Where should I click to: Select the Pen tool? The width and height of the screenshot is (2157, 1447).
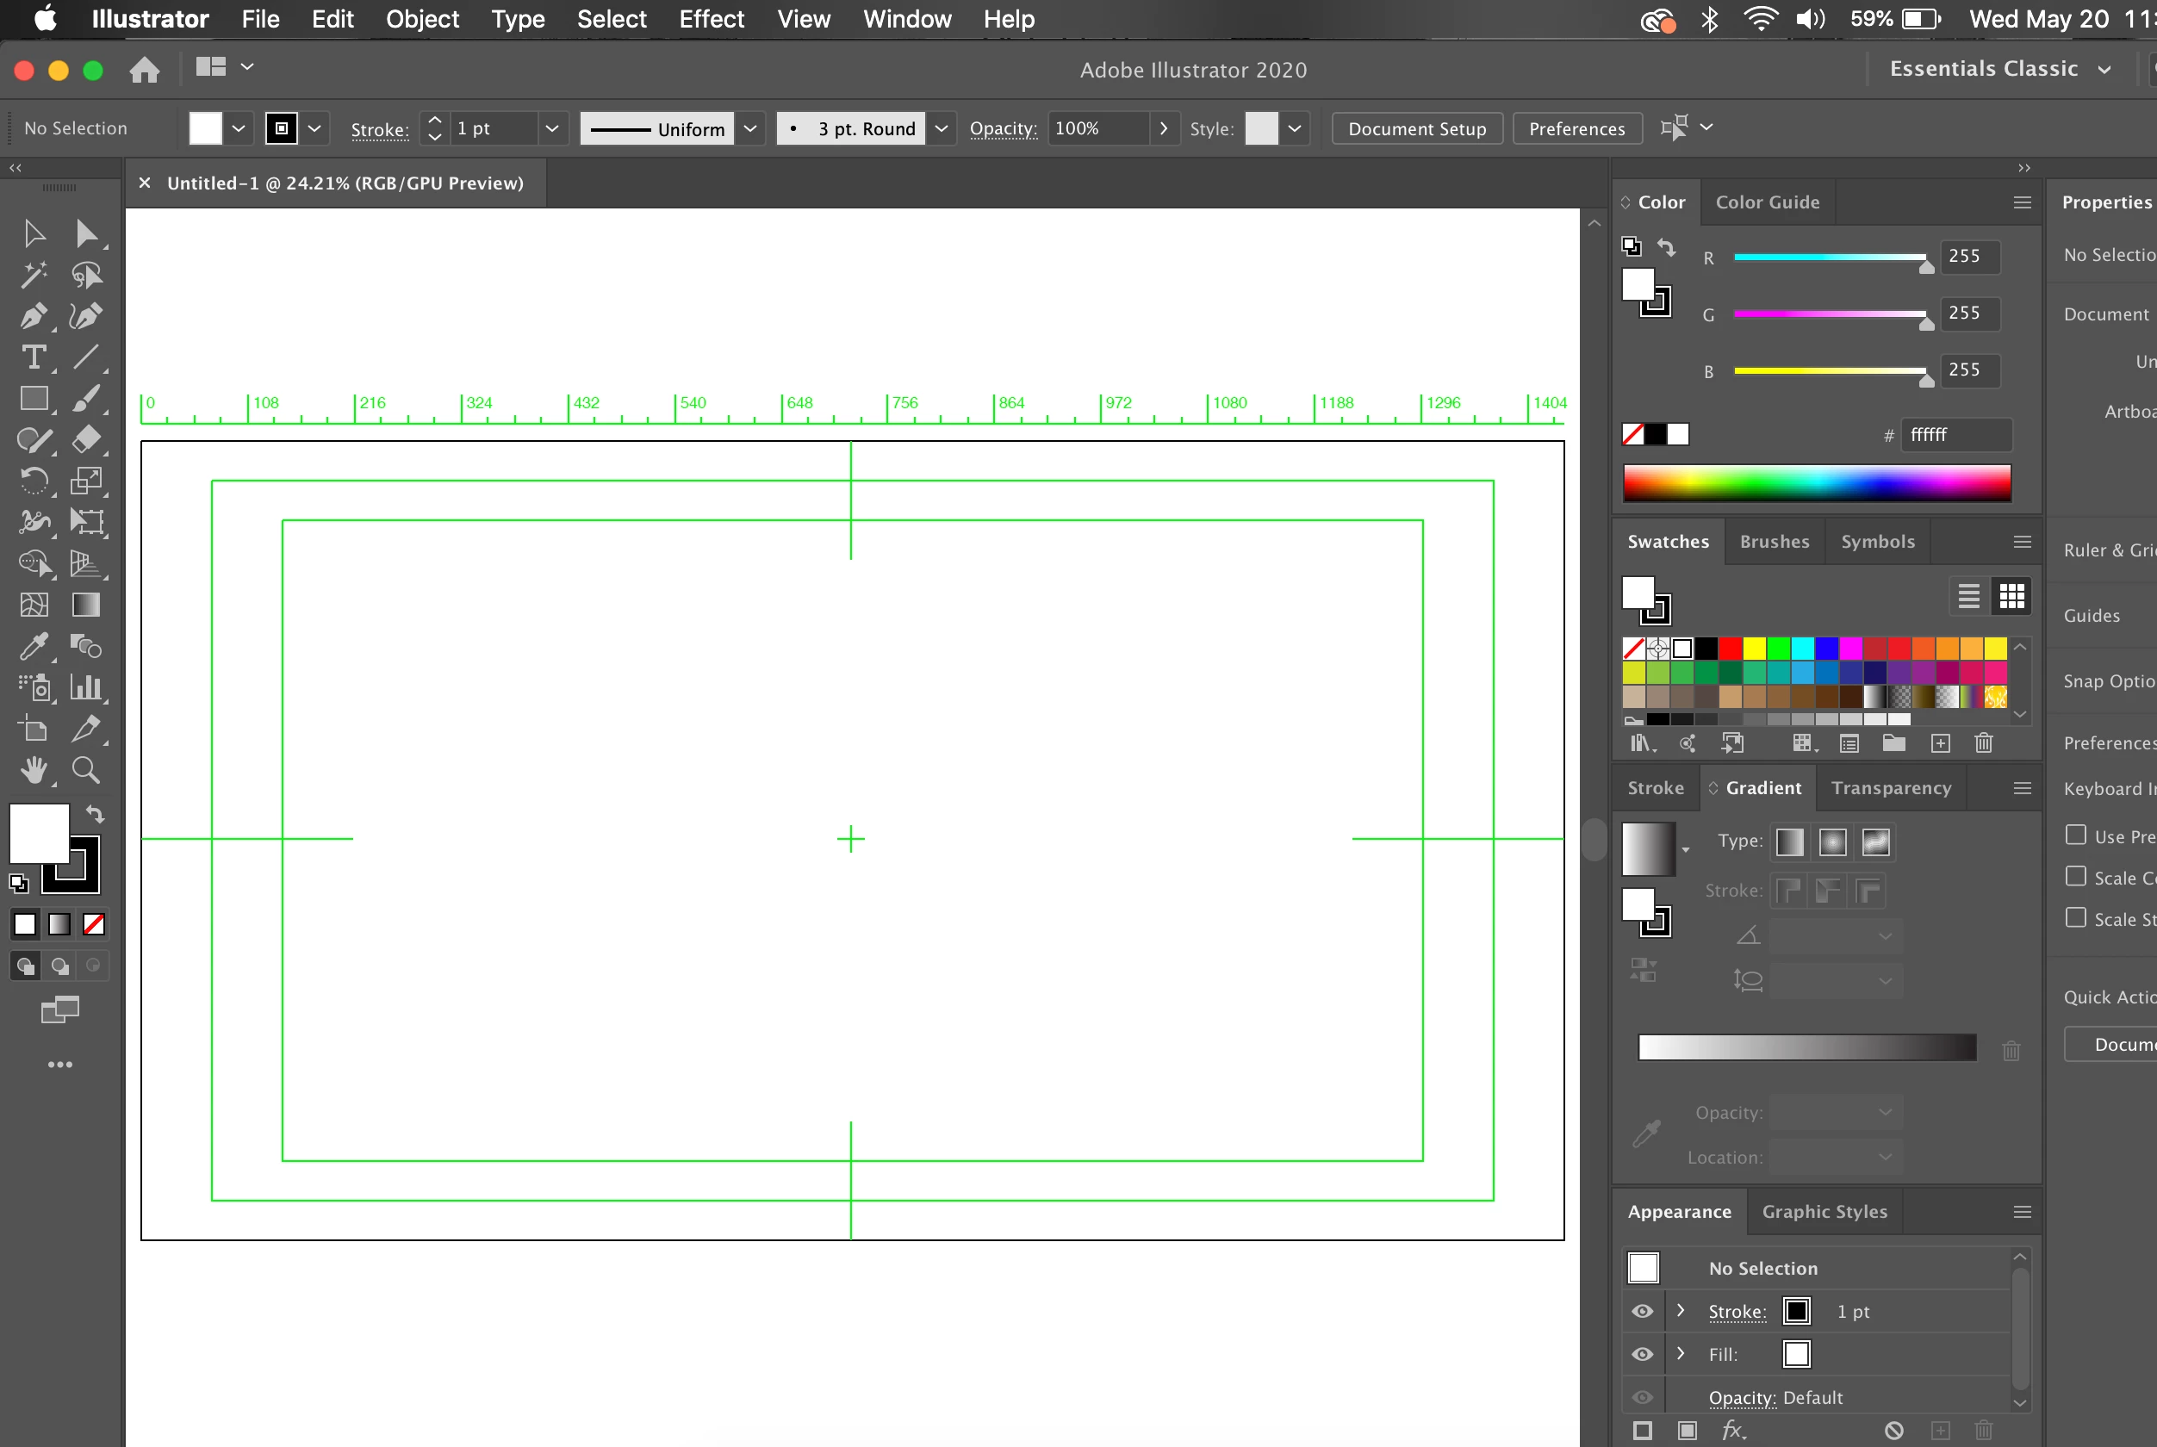[34, 317]
